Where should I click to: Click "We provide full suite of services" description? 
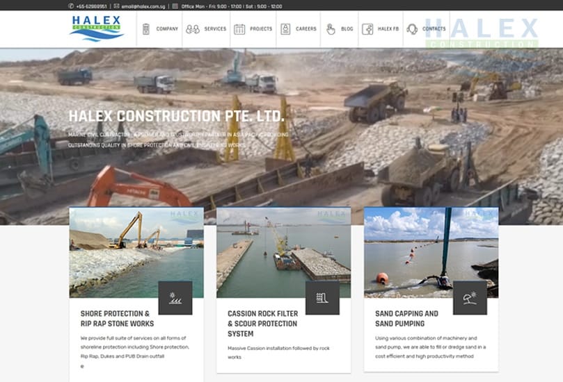coord(134,347)
